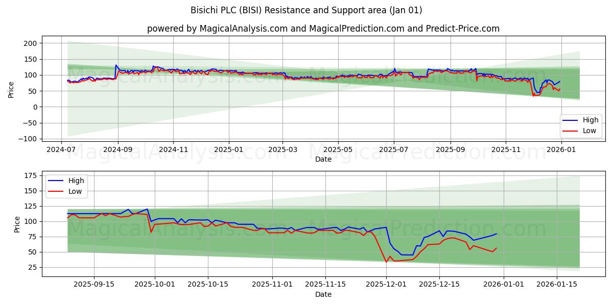Click the top chart 'Date' x-axis label
613x306 pixels.
coord(323,159)
